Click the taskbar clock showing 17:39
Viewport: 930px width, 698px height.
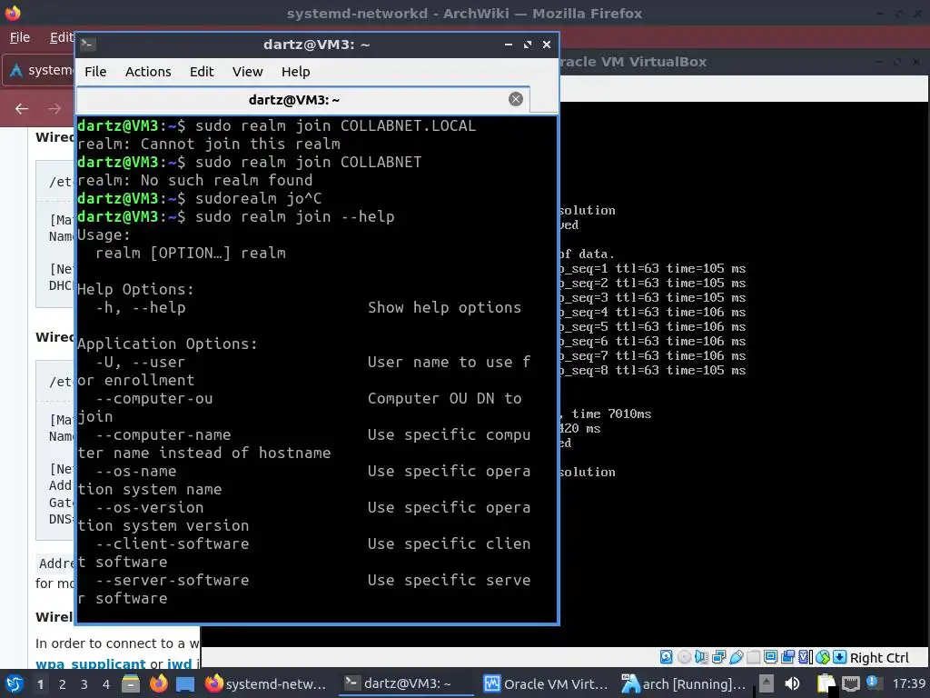tap(909, 683)
